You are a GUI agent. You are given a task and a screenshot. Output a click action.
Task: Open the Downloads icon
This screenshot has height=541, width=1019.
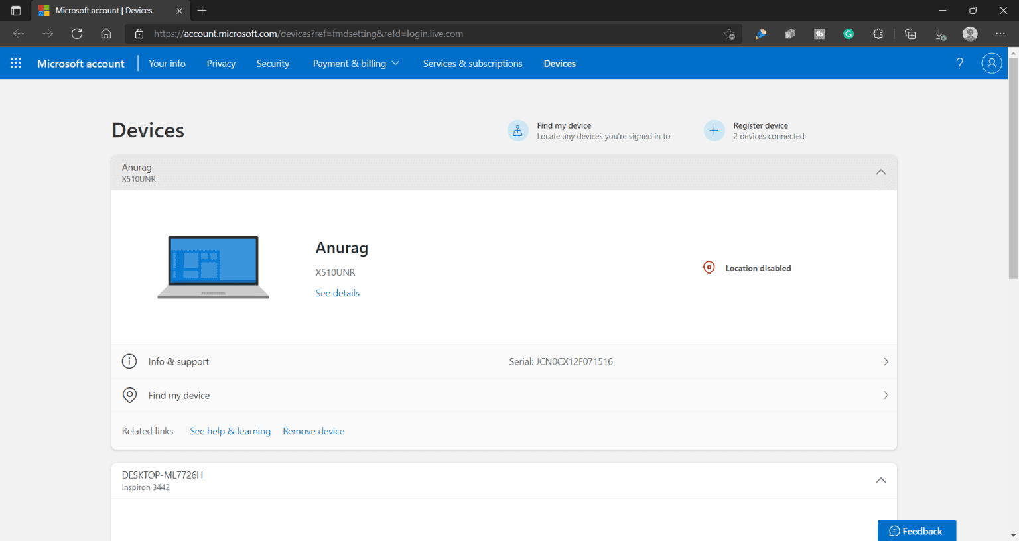pyautogui.click(x=941, y=34)
